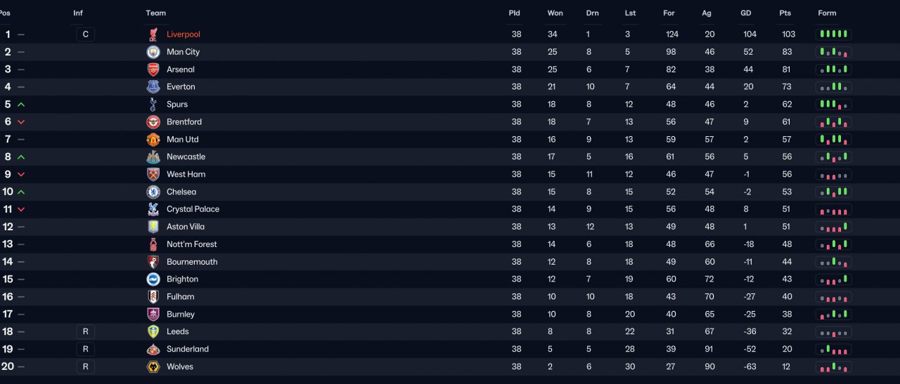Click the Crystal Palace team name
The image size is (900, 384).
(193, 209)
